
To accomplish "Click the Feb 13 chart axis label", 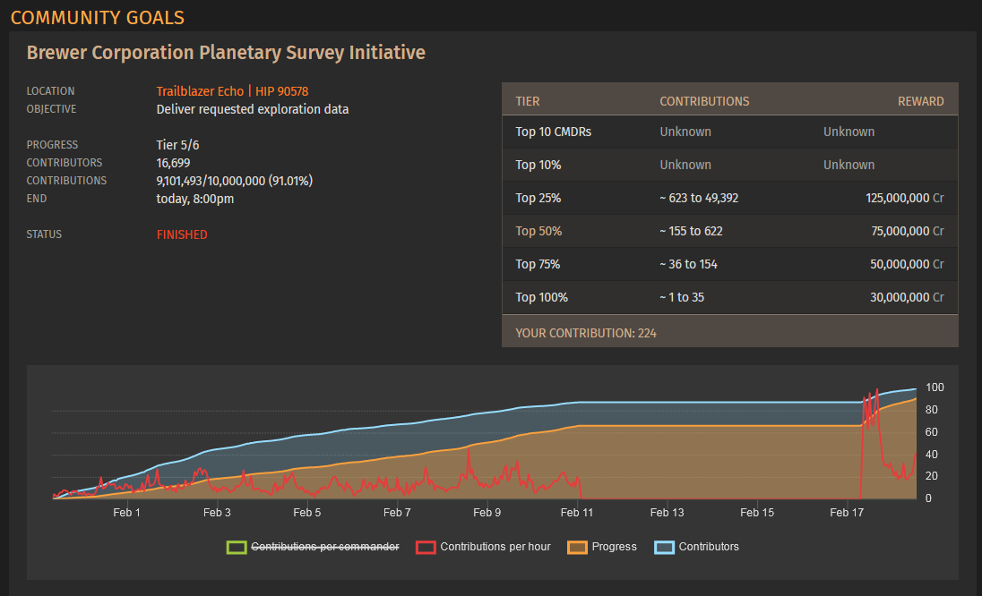I will pyautogui.click(x=667, y=513).
